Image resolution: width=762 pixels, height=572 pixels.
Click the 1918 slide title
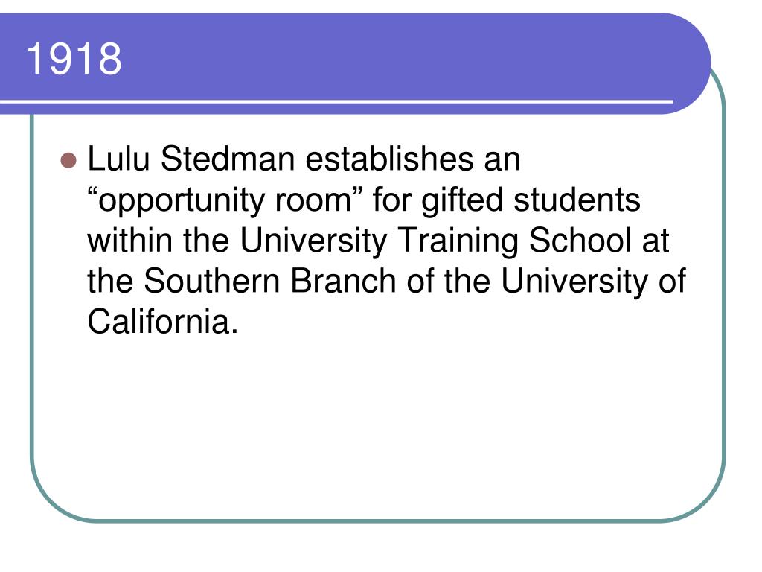pos(74,59)
